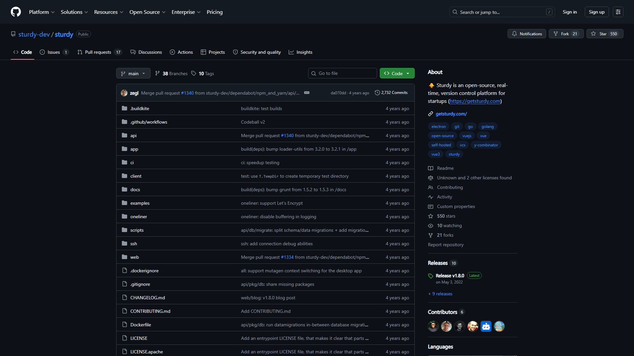Image resolution: width=634 pixels, height=356 pixels.
Task: Click the da070dd commit hash
Action: [338, 93]
